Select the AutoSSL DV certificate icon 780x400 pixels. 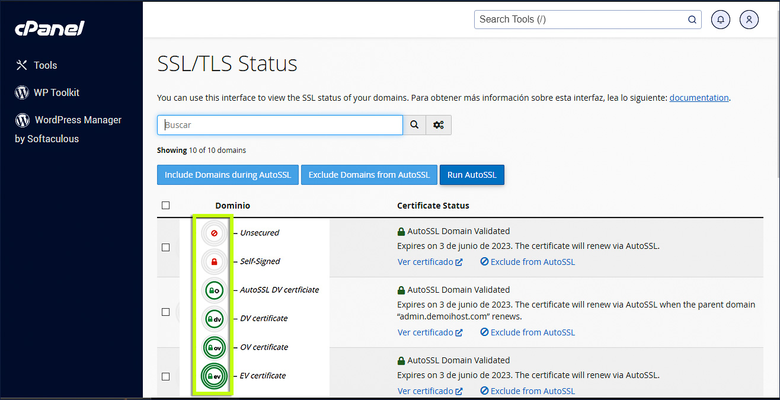click(x=213, y=290)
